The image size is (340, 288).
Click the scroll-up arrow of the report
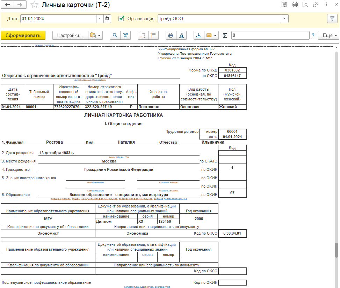point(337,47)
